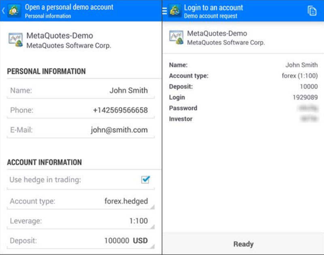
Task: Select the account type value forex (1:100)
Action: [300, 76]
